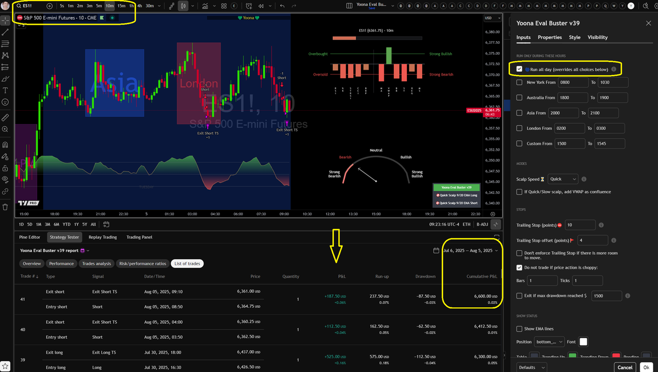Switch to the Properties tab
The width and height of the screenshot is (658, 372).
click(549, 37)
